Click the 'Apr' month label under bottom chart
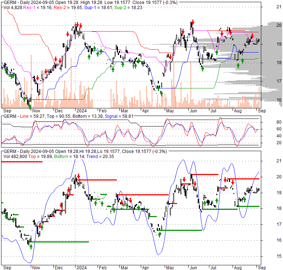This screenshot has height=270, width=283. [145, 268]
